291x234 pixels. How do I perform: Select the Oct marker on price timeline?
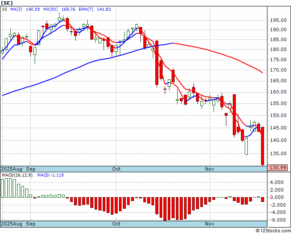[116, 169]
